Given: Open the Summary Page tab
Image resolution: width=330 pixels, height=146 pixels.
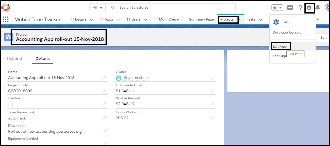Looking at the screenshot, I should click(201, 19).
